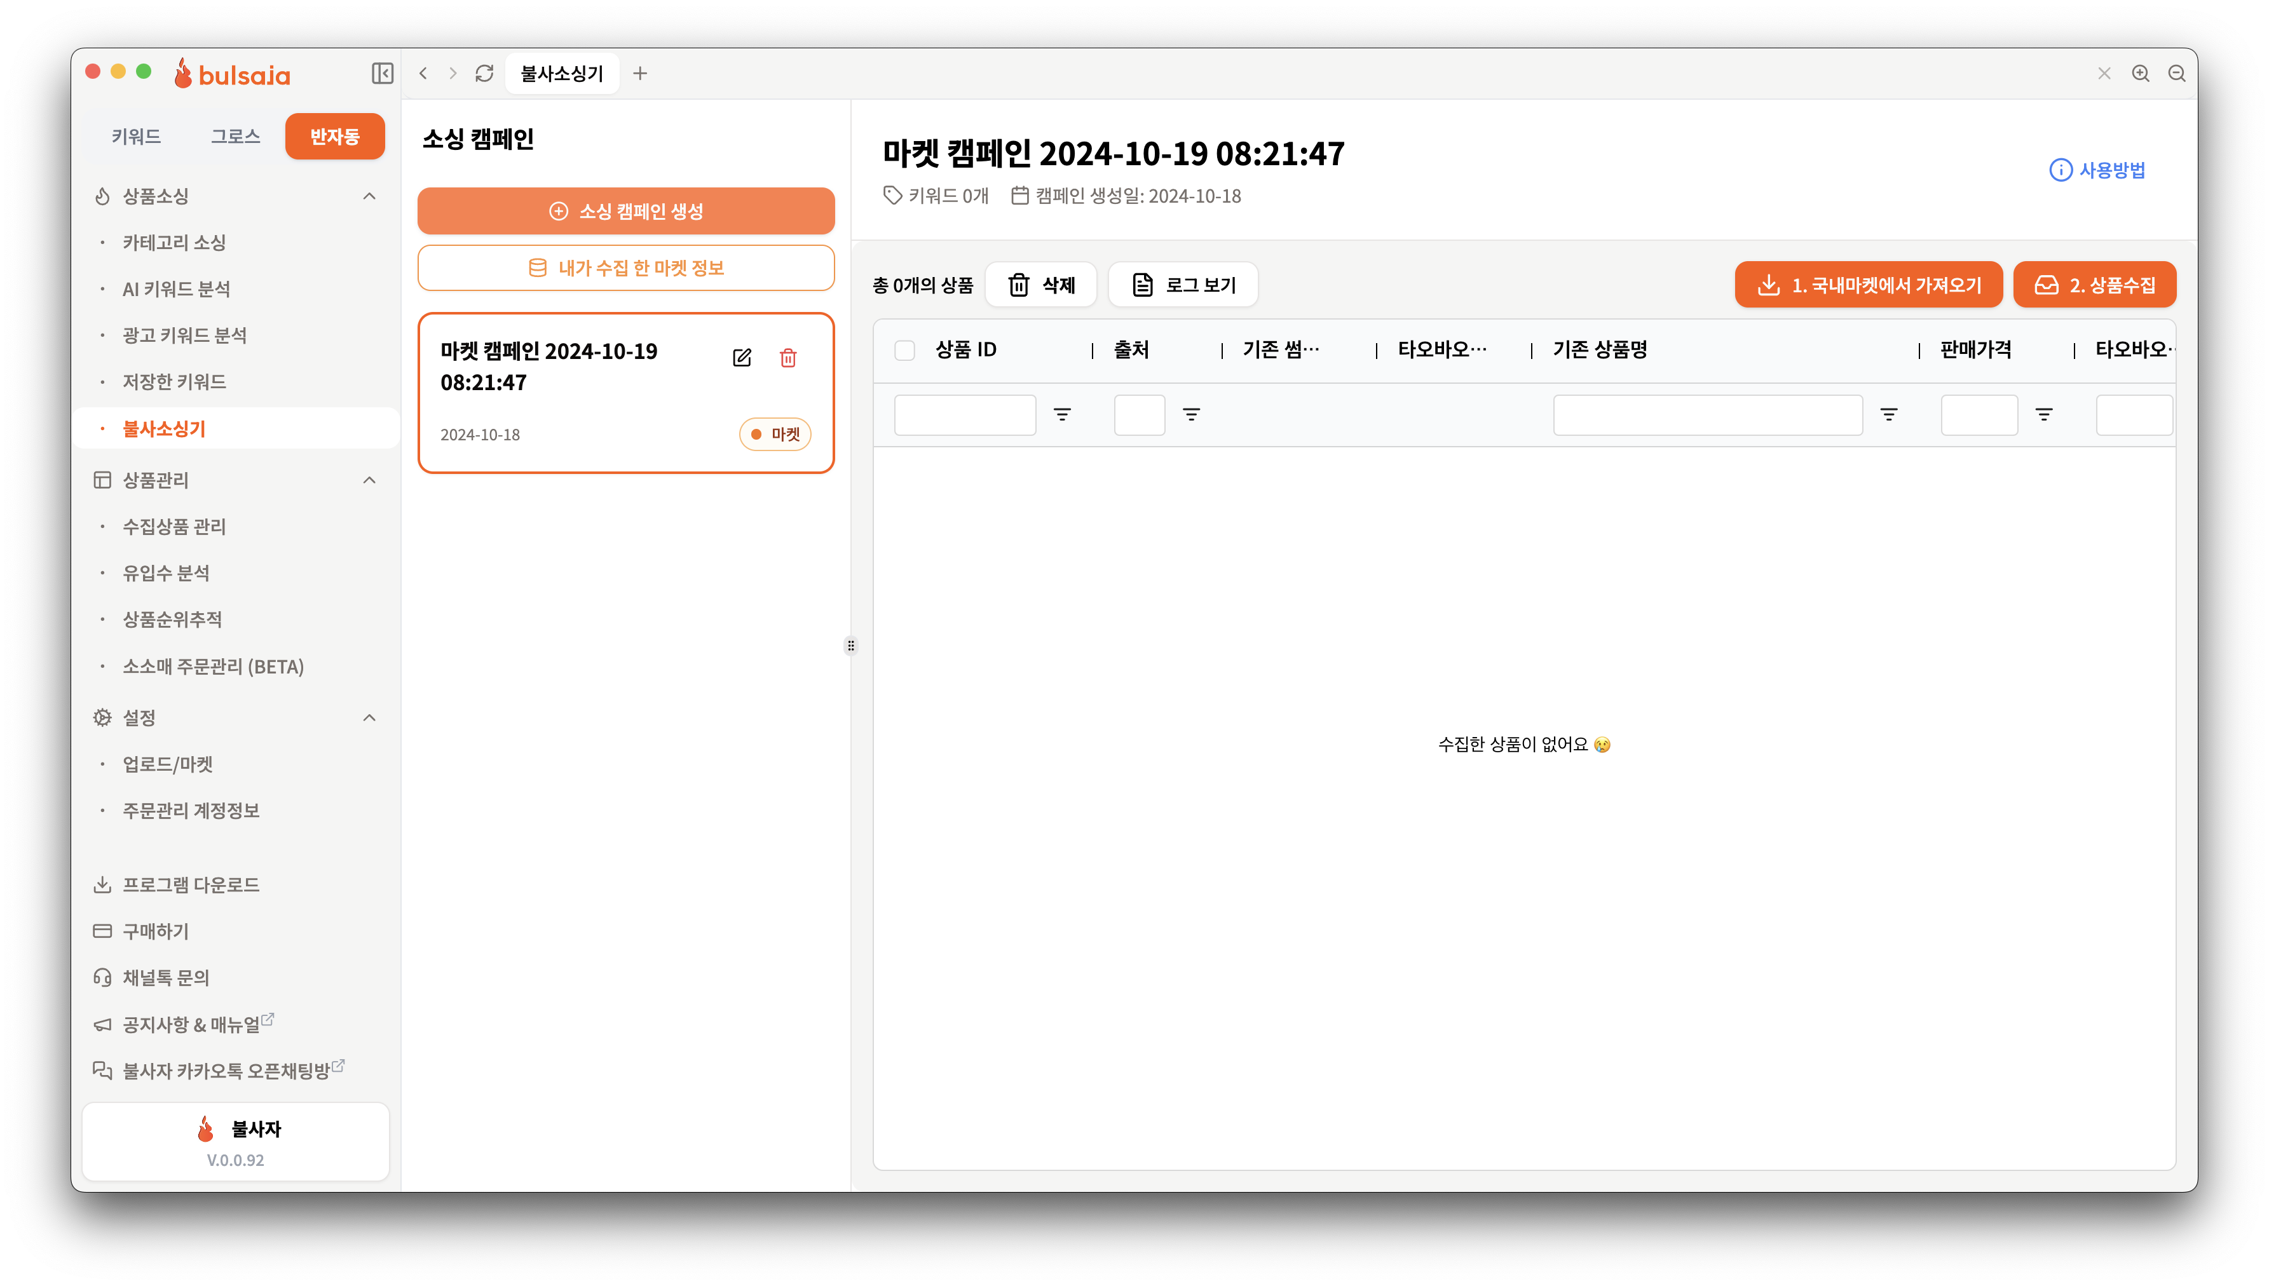Click the edit campaign pencil icon
Image resolution: width=2269 pixels, height=1286 pixels.
coord(742,358)
